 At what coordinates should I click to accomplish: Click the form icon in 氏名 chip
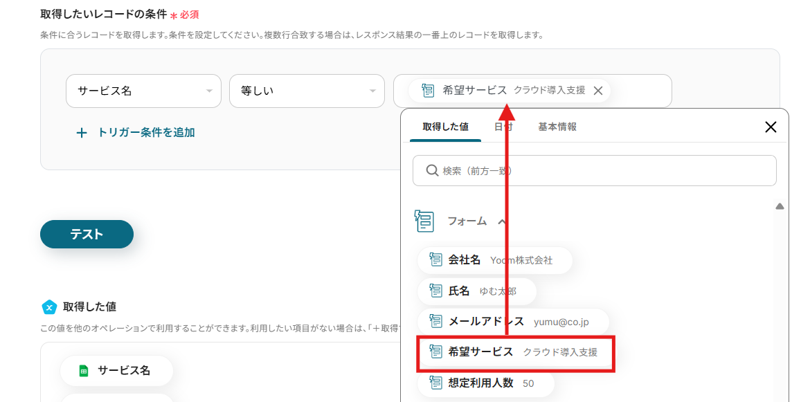[x=436, y=291]
